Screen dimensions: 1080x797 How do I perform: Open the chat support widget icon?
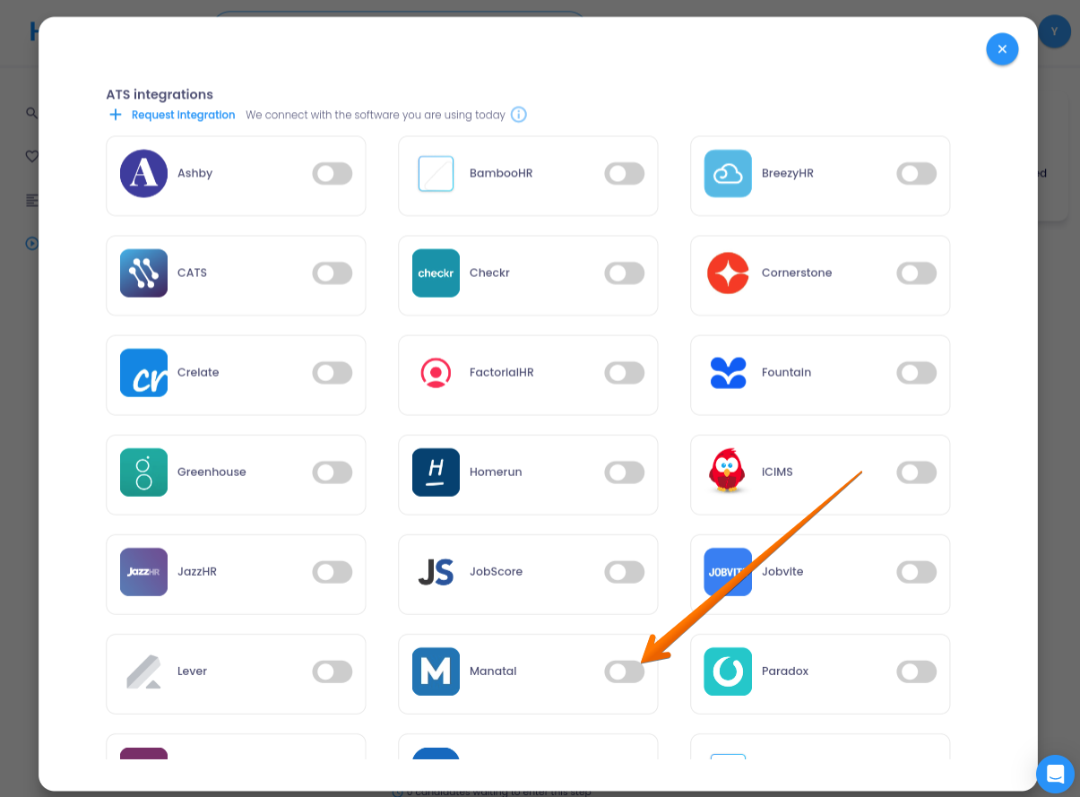click(1055, 774)
